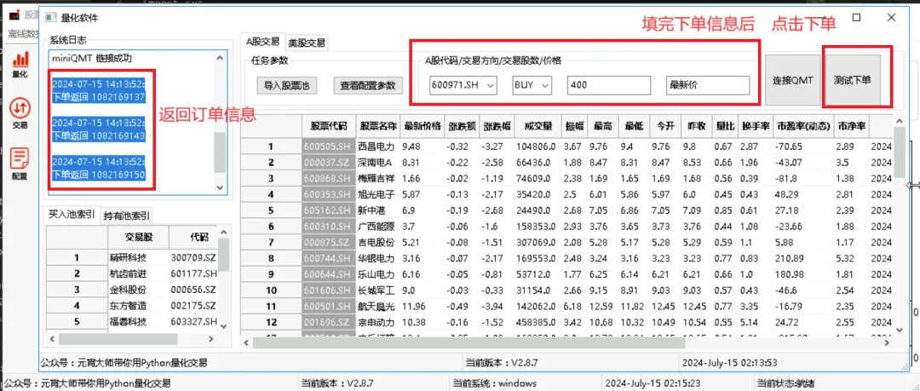This screenshot has height=391, width=920.
Task: Click the system log scroll up arrow
Action: click(220, 58)
